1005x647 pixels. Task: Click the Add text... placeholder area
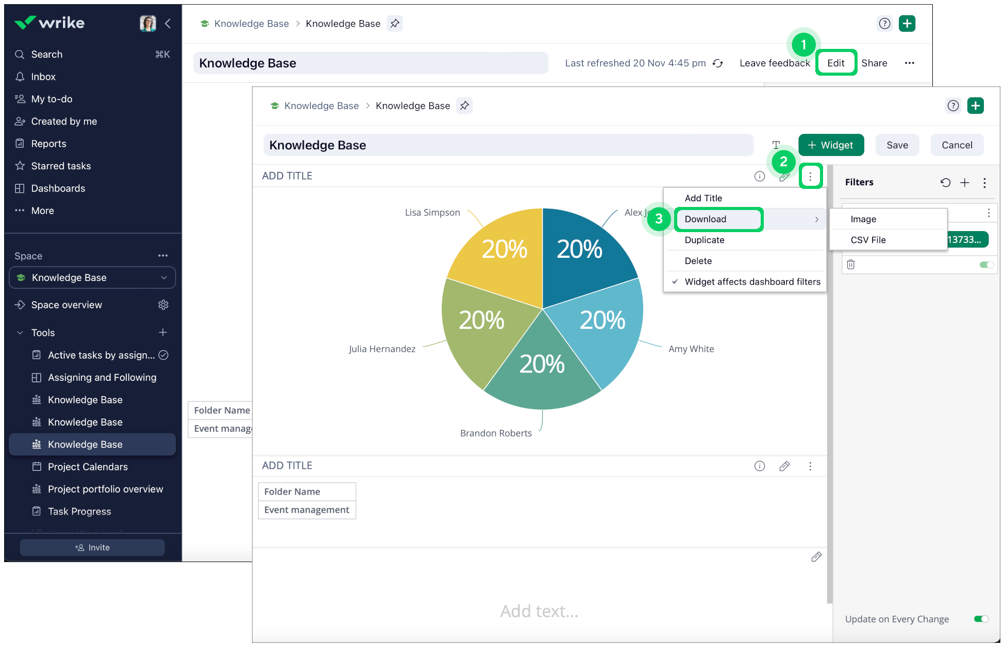tap(539, 610)
